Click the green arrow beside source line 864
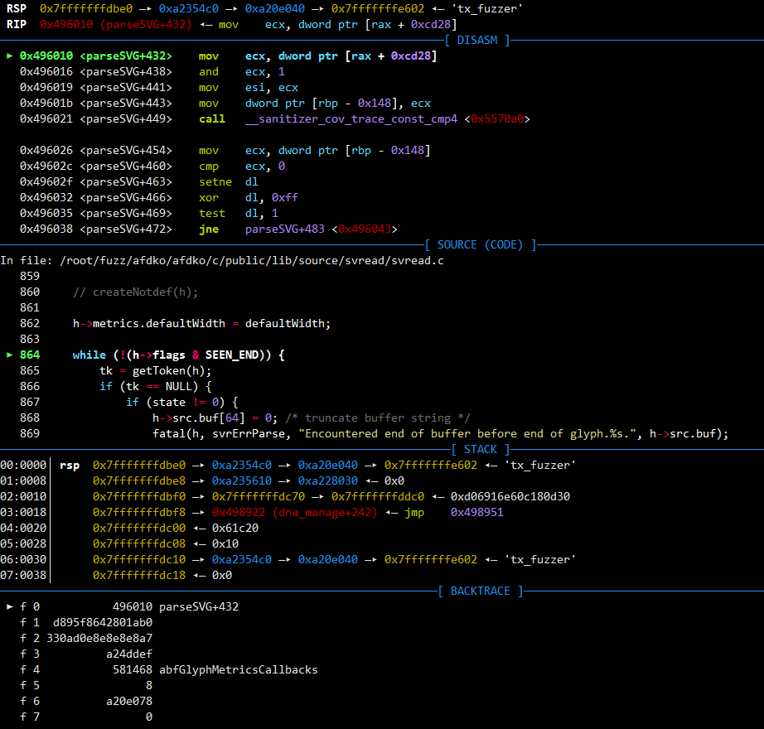Screen dimensions: 764x729 [x=9, y=355]
